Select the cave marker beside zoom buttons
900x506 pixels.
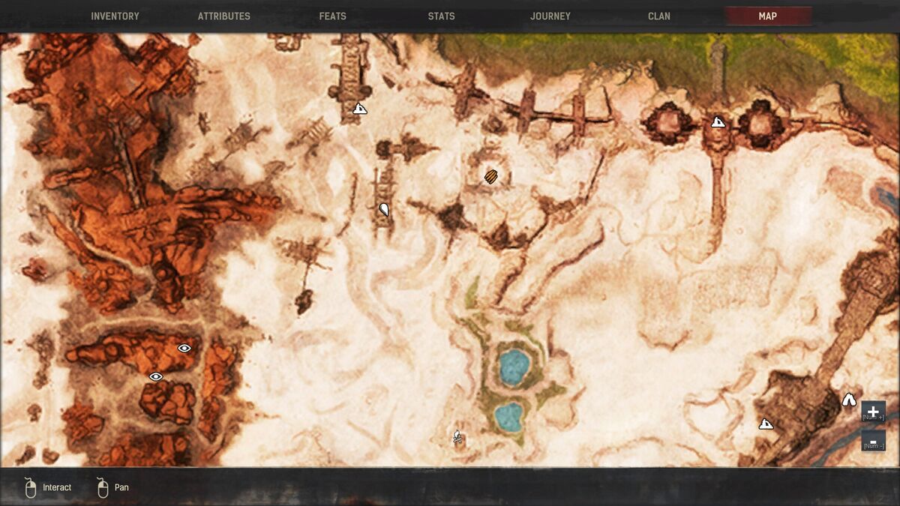(x=849, y=400)
